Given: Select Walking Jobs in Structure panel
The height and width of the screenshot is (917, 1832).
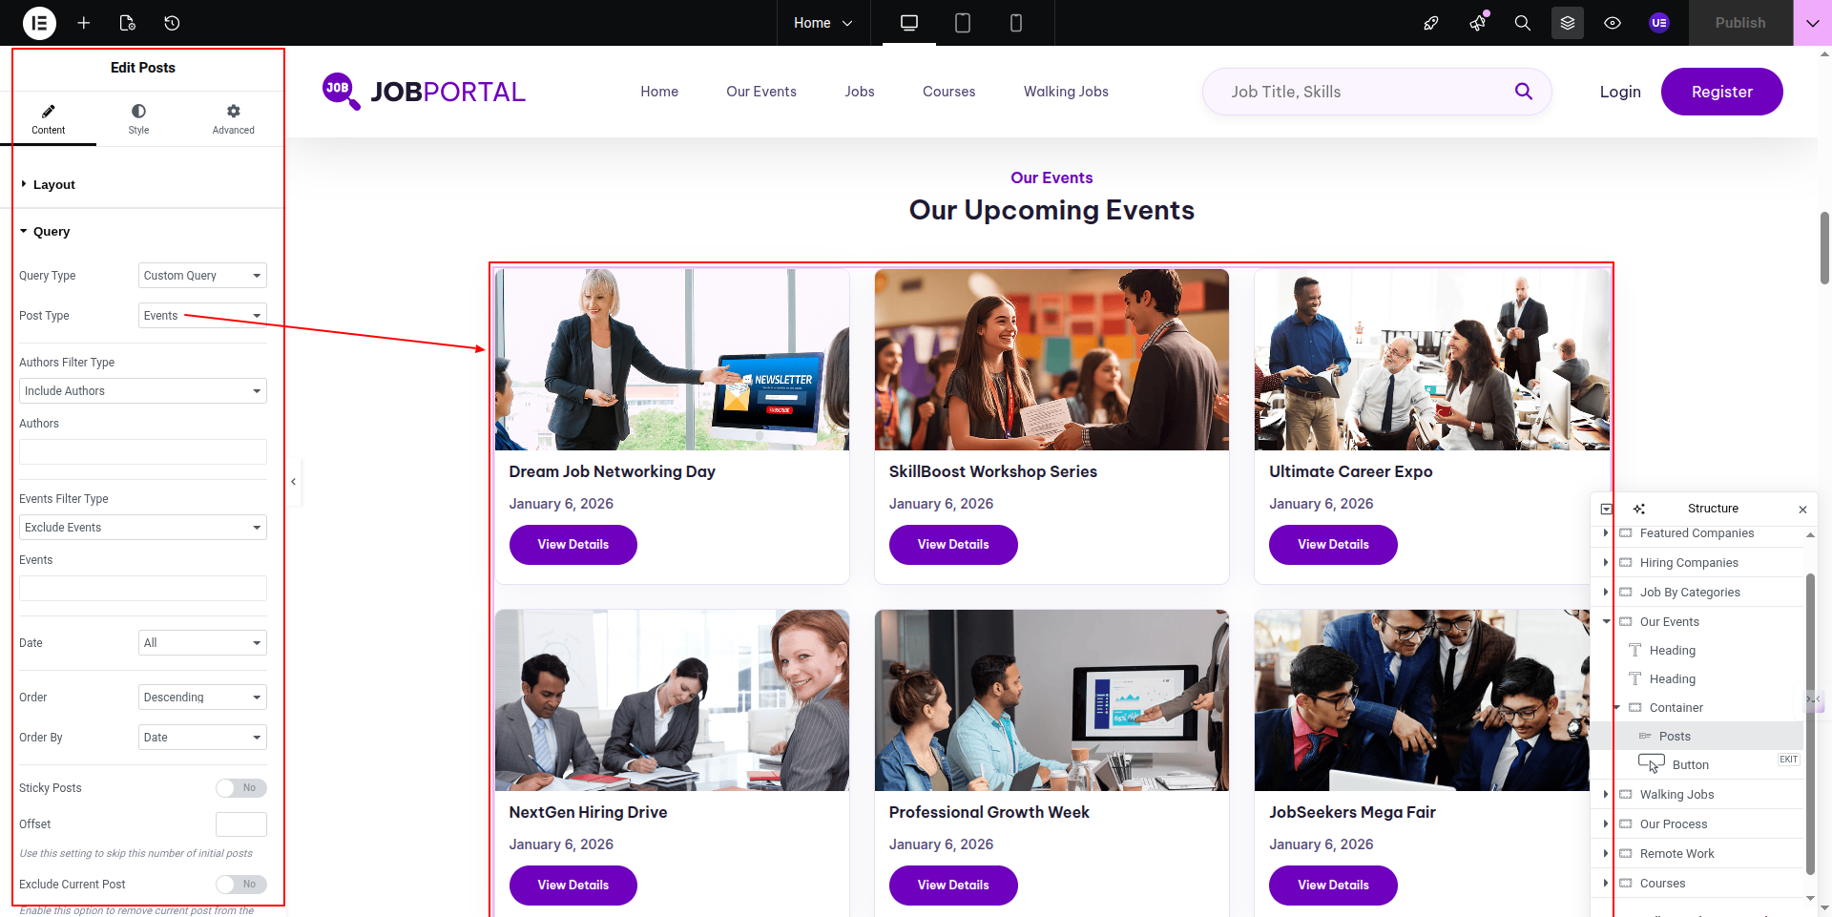Looking at the screenshot, I should click(x=1676, y=795).
